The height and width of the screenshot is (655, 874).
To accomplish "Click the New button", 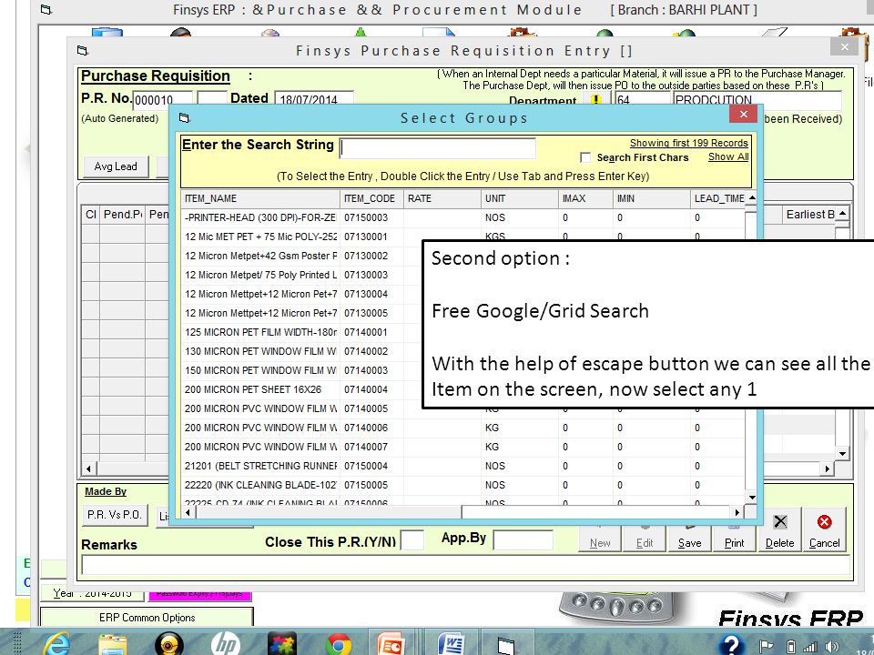I will 600,538.
